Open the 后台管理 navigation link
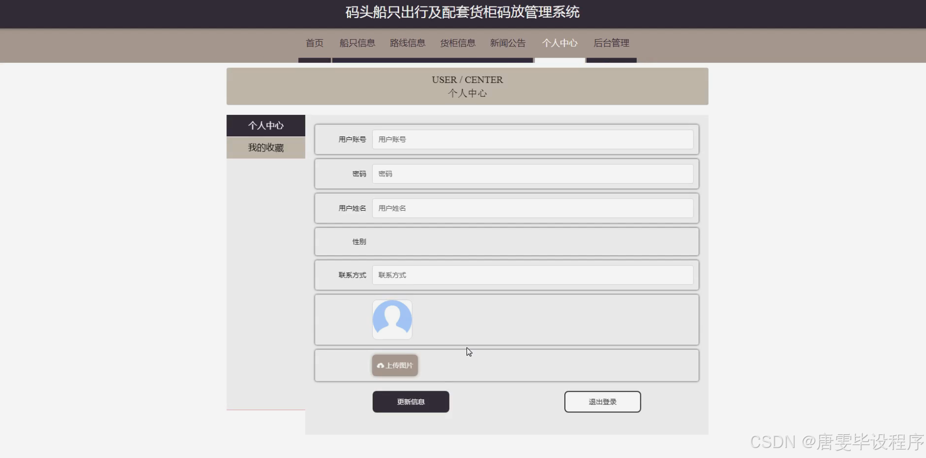The height and width of the screenshot is (458, 926). pyautogui.click(x=611, y=43)
